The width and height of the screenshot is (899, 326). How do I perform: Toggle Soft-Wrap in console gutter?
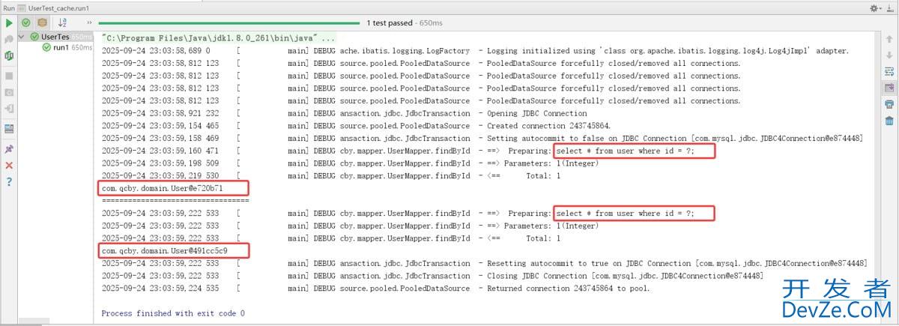[889, 71]
